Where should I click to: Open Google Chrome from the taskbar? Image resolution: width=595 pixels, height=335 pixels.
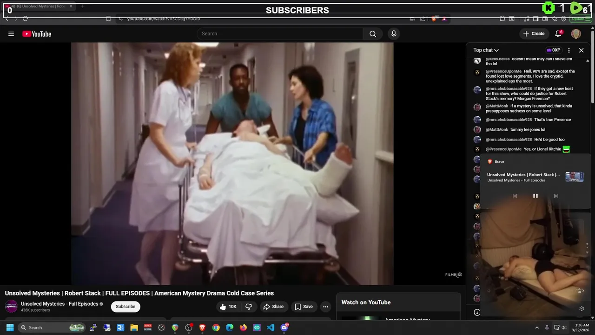coord(216,328)
